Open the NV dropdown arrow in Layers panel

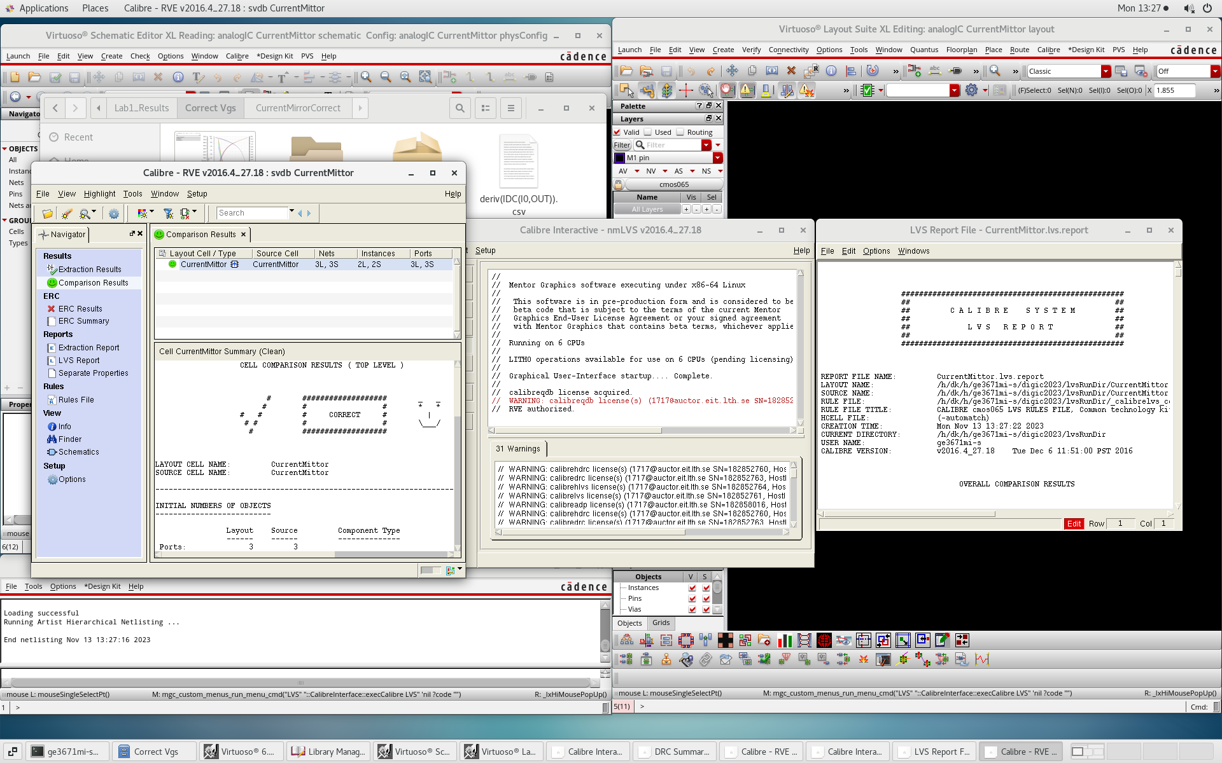coord(665,171)
